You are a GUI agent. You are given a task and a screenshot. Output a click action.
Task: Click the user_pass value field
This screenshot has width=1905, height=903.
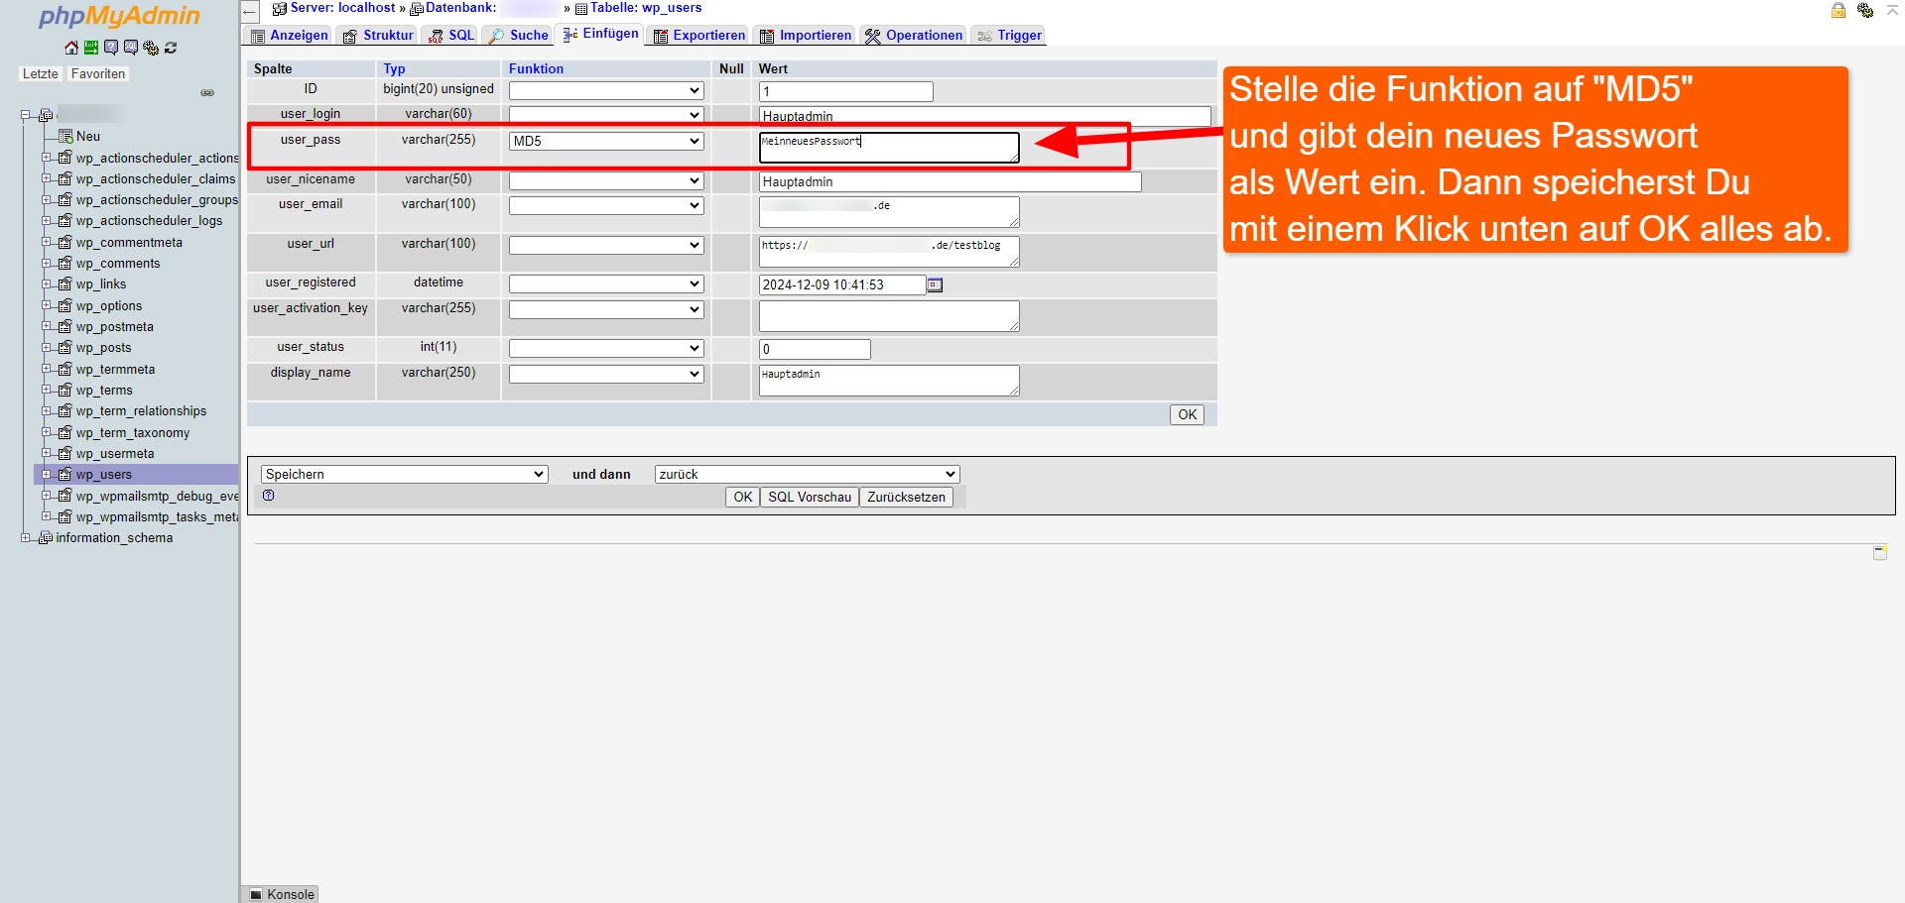[889, 148]
